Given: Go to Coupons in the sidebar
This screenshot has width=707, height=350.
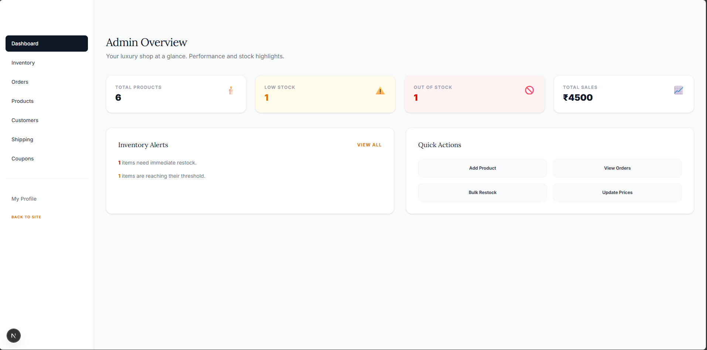Looking at the screenshot, I should click(x=47, y=159).
